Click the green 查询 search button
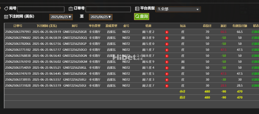 click(141, 16)
